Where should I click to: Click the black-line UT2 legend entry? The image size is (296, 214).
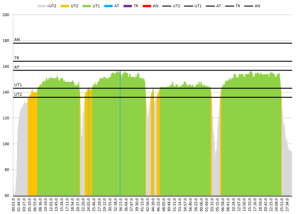pos(168,6)
